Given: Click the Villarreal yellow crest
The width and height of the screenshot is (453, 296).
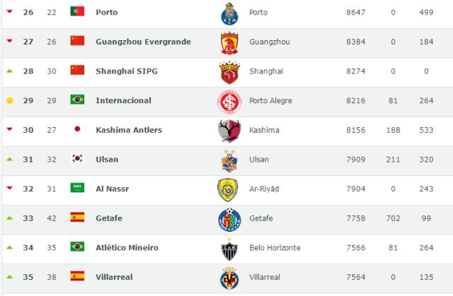Looking at the screenshot, I should point(229,278).
